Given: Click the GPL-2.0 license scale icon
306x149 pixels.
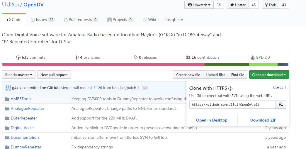Looking at the screenshot, I should pyautogui.click(x=253, y=58).
